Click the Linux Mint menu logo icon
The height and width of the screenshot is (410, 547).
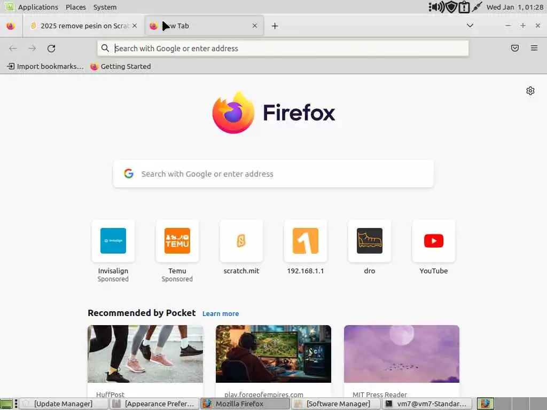[10, 6]
